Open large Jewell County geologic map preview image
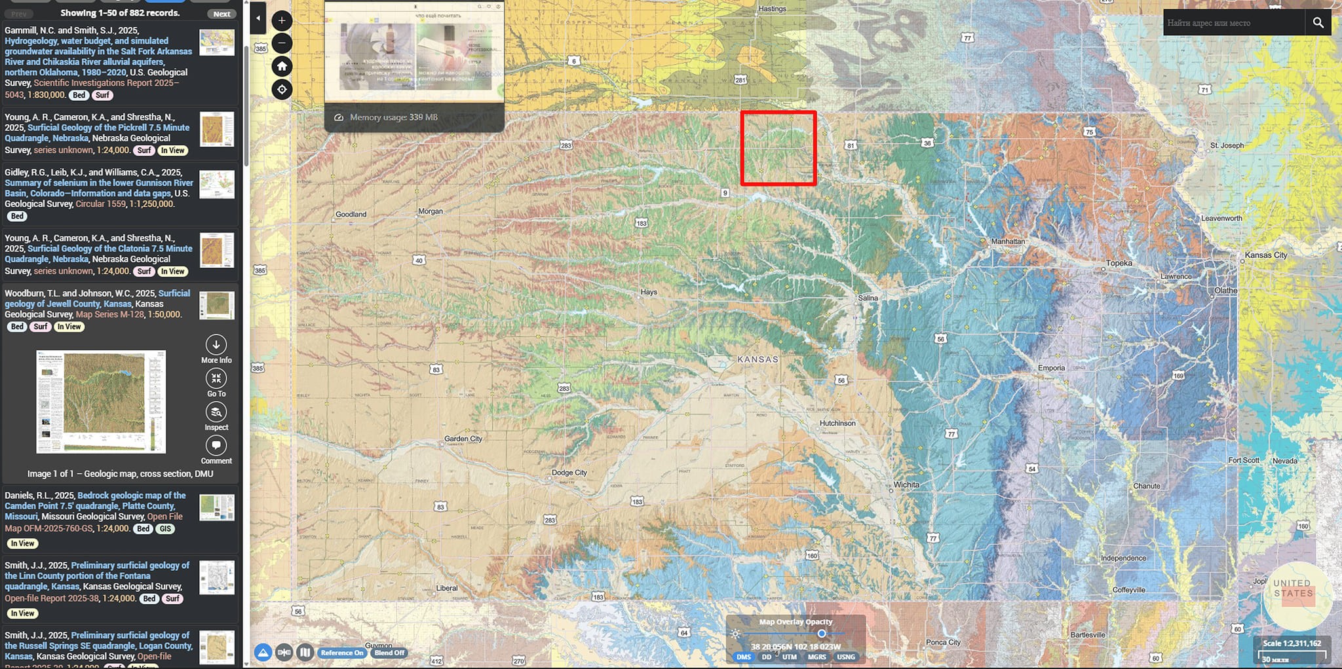 click(101, 402)
